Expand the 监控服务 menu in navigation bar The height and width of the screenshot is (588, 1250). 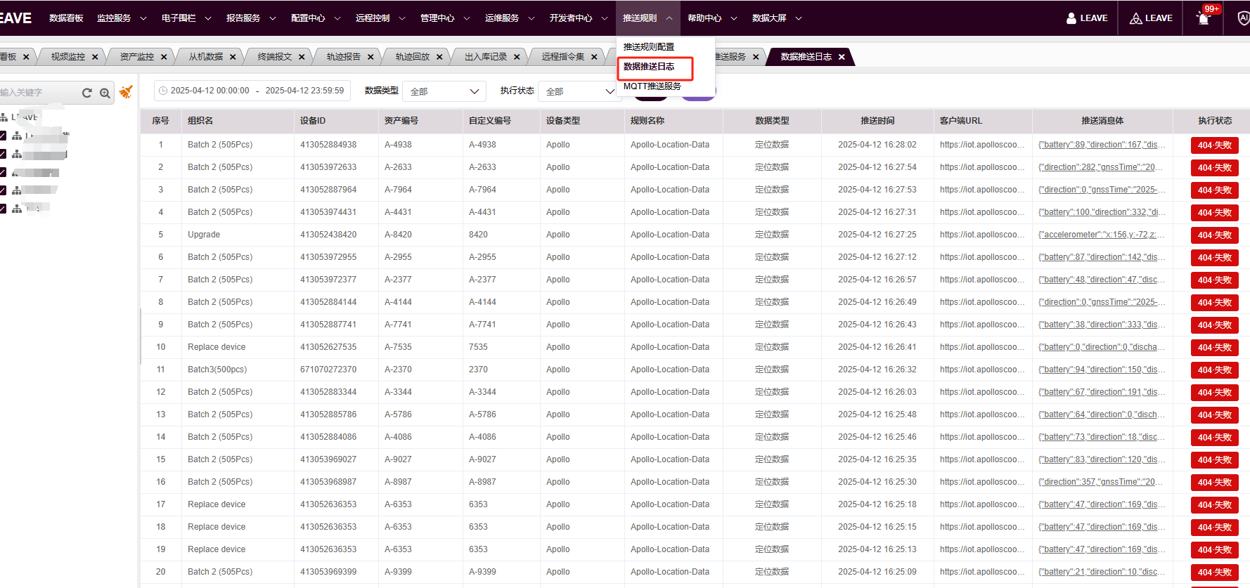coord(121,18)
